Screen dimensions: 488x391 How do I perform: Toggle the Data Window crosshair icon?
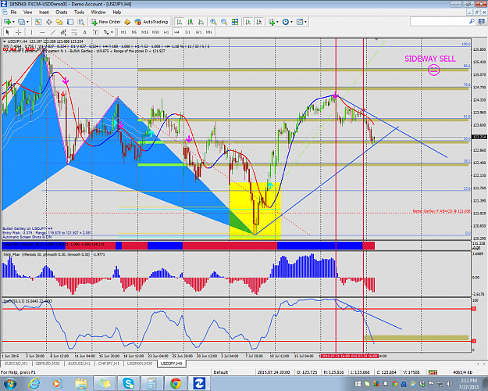(49, 22)
